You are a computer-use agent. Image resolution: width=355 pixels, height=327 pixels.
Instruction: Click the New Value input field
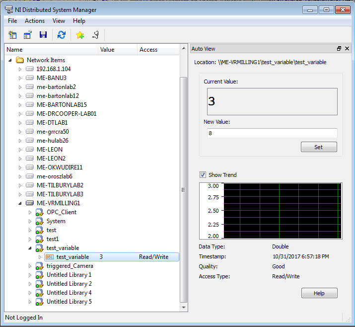[272, 133]
